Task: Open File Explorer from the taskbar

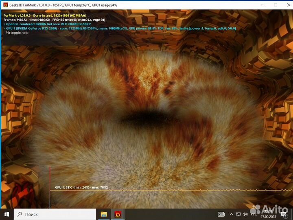Action: point(104,214)
